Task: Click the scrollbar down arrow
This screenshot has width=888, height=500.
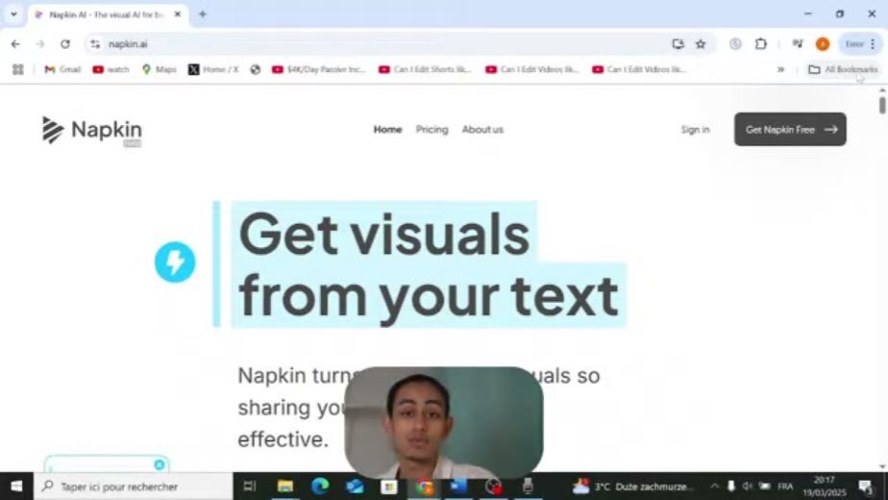Action: coord(882,466)
